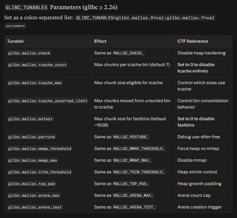The image size is (237, 218).
Task: Select glibc.malloc.mmap_threshold tunable name
Action: [40, 149]
